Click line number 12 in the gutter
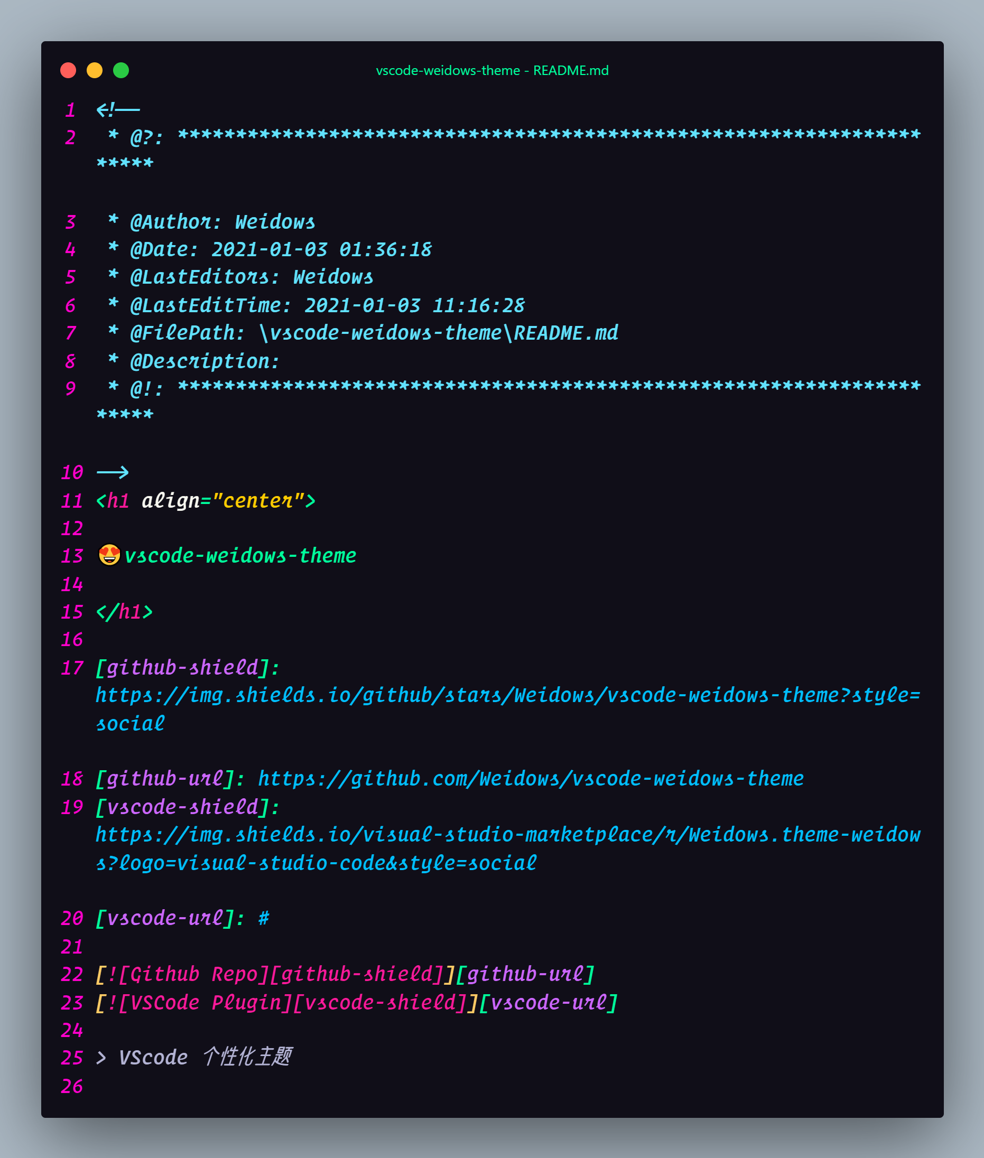The width and height of the screenshot is (984, 1158). tap(72, 528)
